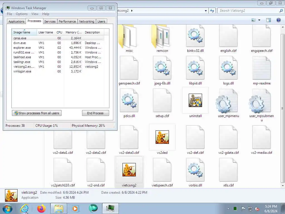
Task: Open the Task Manager View menu
Action: click(35, 14)
